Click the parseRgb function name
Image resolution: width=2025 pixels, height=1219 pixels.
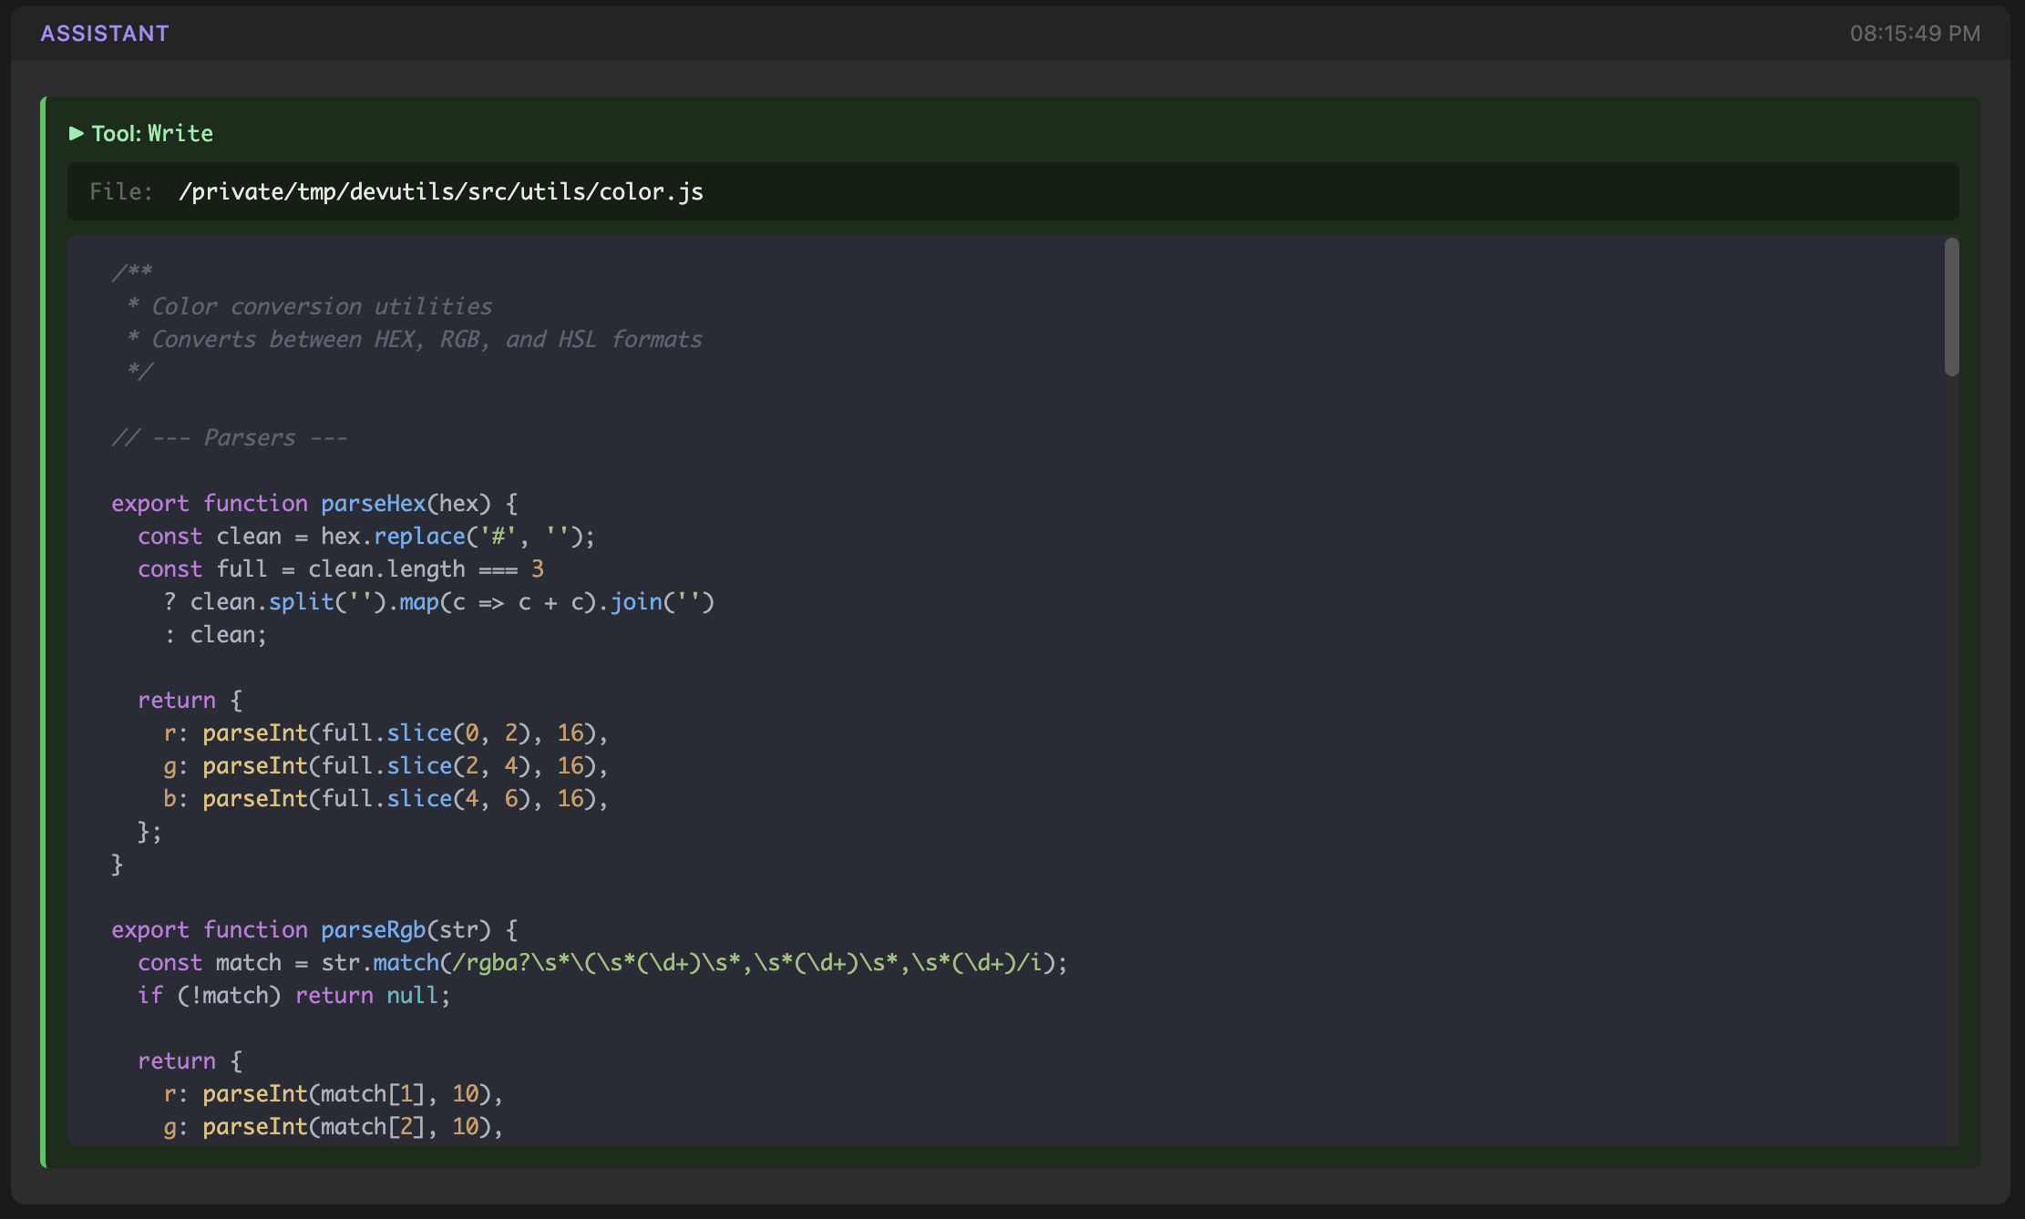click(x=375, y=929)
